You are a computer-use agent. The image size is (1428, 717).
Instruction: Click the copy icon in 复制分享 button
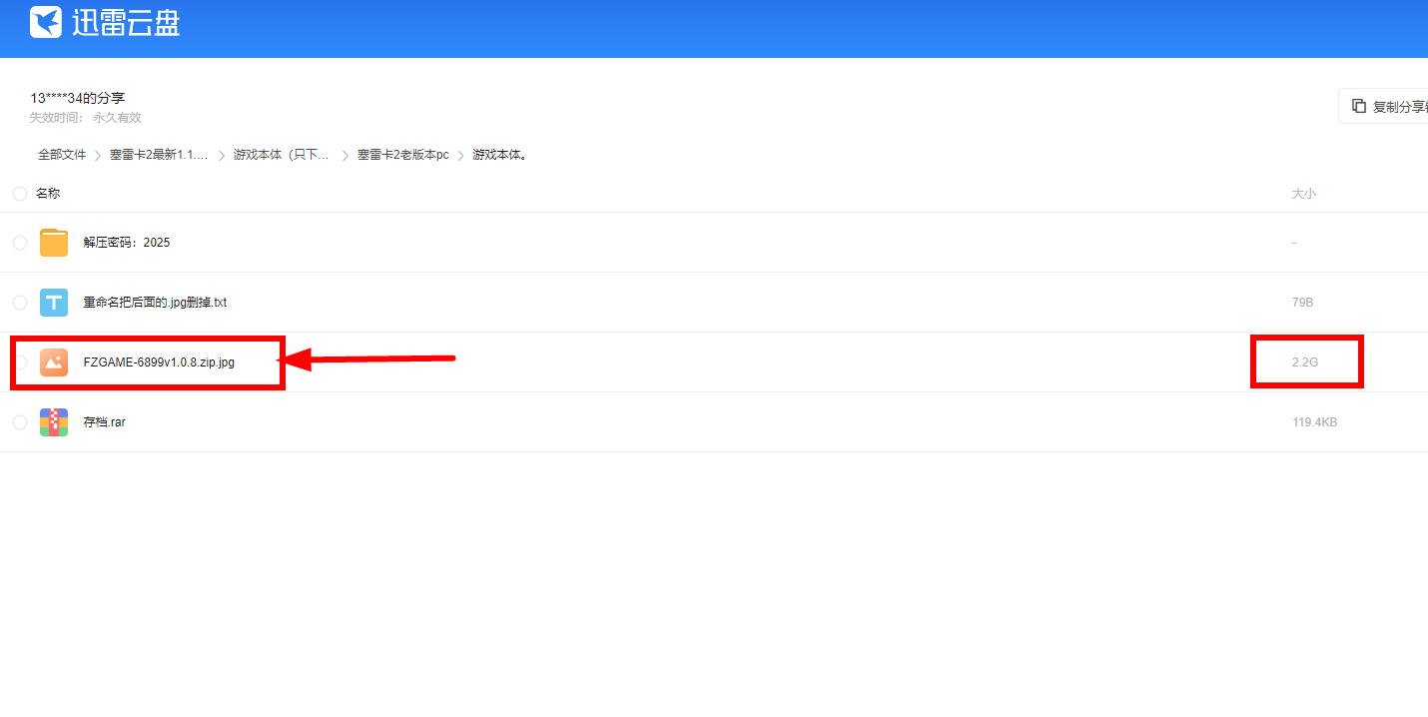pos(1358,106)
